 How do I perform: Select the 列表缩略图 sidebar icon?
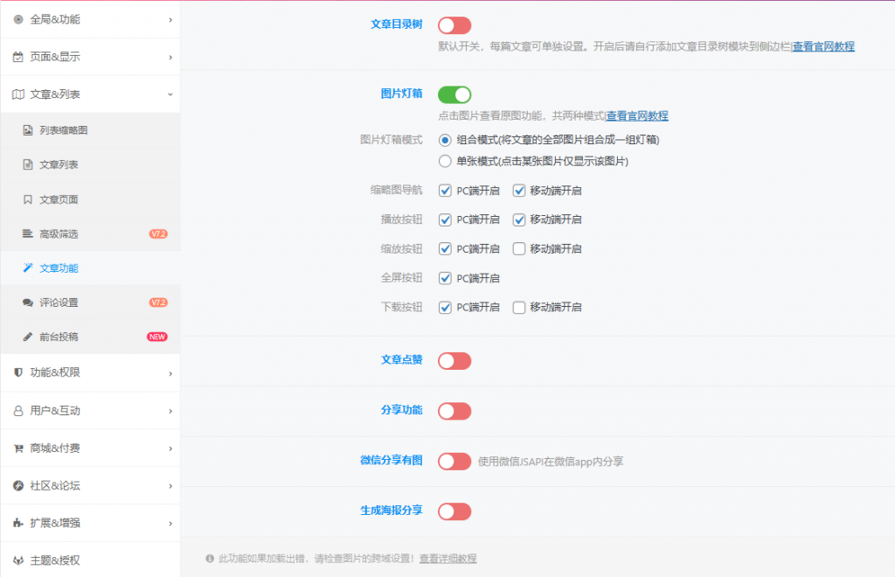[x=27, y=129]
